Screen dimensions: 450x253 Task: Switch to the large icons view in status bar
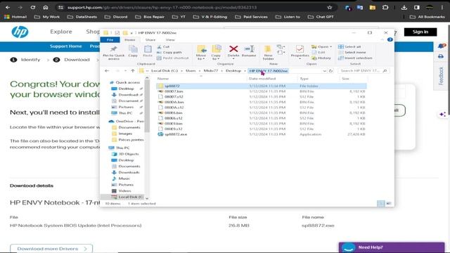pyautogui.click(x=389, y=203)
